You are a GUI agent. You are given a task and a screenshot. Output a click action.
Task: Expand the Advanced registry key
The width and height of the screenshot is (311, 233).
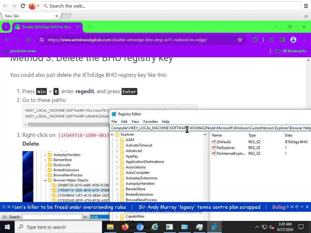coord(117,151)
